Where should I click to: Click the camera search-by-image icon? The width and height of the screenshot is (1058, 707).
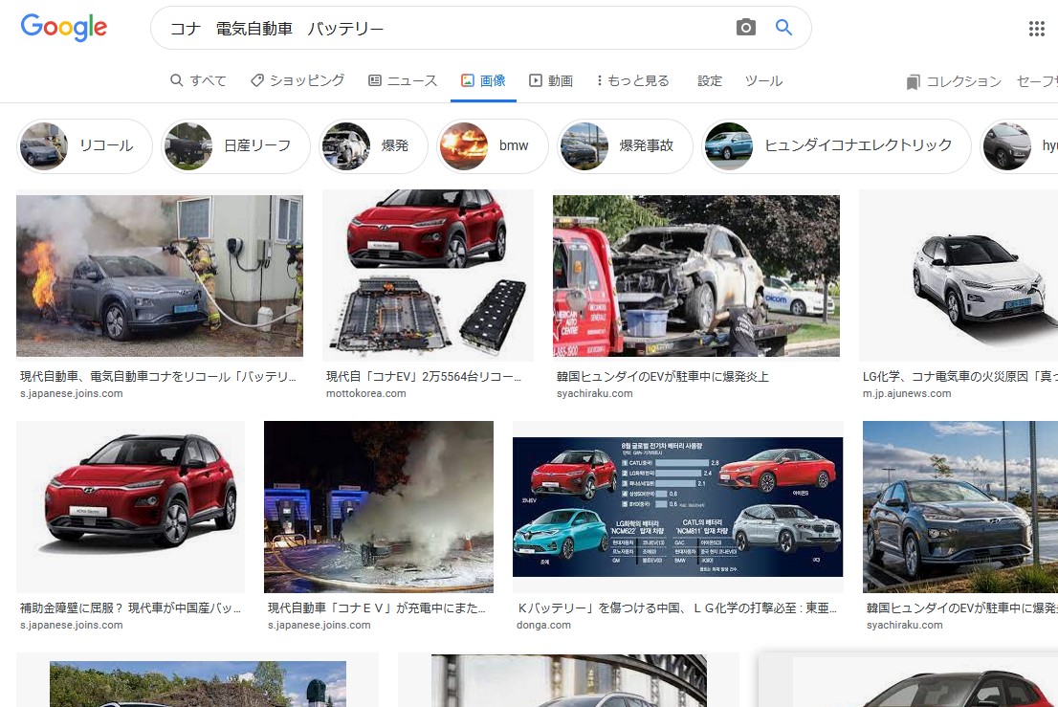pos(746,28)
